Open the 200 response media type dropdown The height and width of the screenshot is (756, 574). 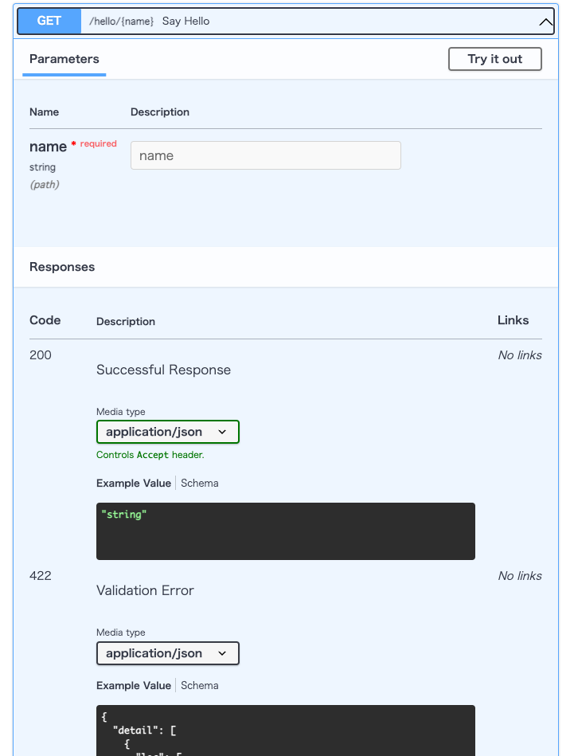point(167,432)
